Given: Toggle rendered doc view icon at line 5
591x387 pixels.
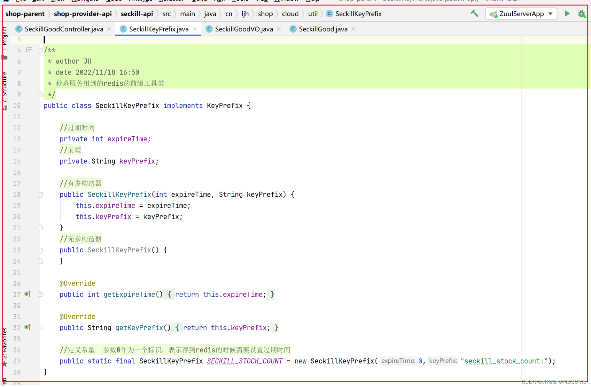Looking at the screenshot, I should coord(29,50).
